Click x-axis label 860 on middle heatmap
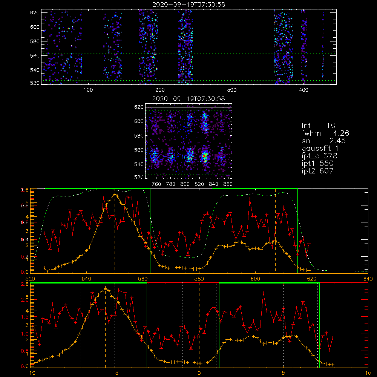Image resolution: width=377 pixels, height=377 pixels. pyautogui.click(x=228, y=184)
